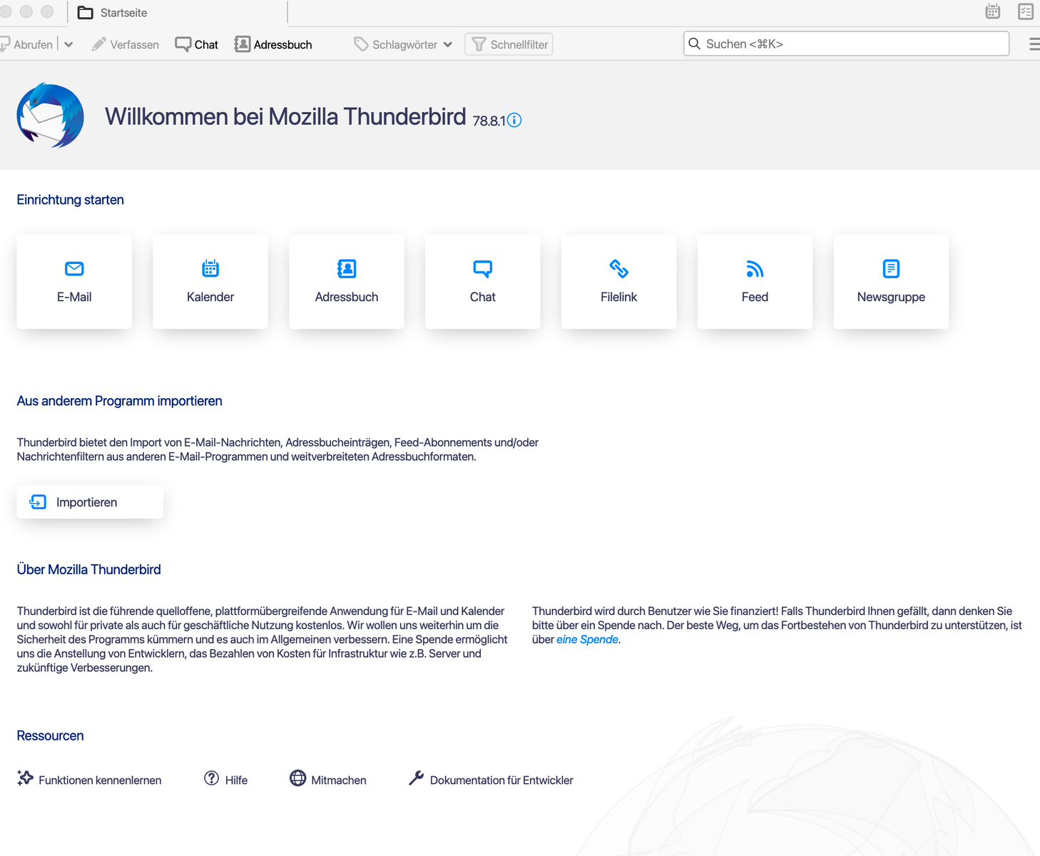Open the calendar tab icon

993,11
